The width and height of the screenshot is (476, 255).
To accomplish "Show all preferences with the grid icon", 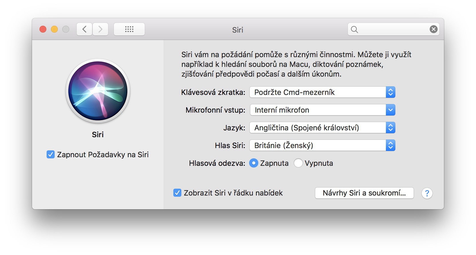I will pos(129,29).
